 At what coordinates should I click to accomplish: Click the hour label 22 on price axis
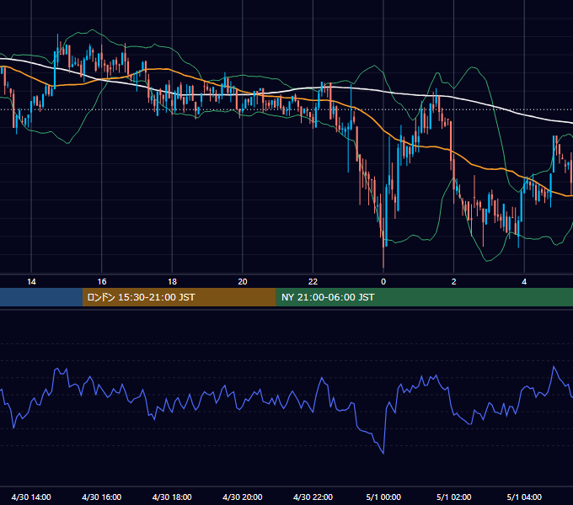313,282
